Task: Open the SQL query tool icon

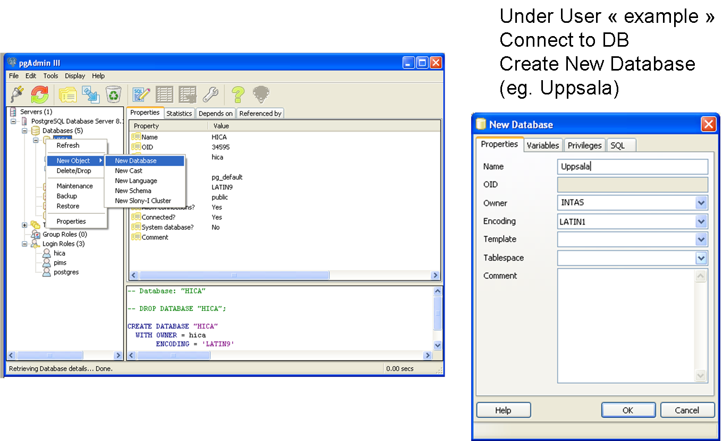Action: (141, 95)
